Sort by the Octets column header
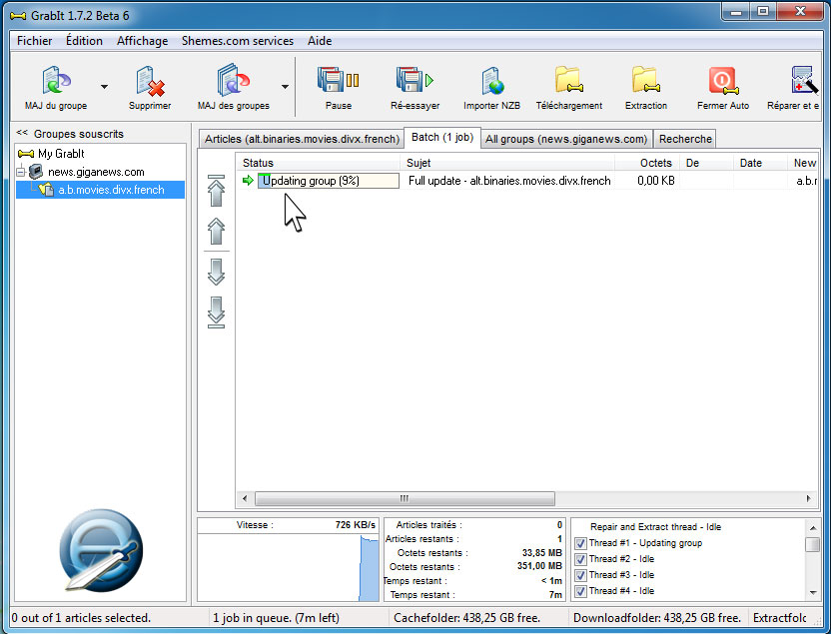831x634 pixels. pyautogui.click(x=647, y=163)
